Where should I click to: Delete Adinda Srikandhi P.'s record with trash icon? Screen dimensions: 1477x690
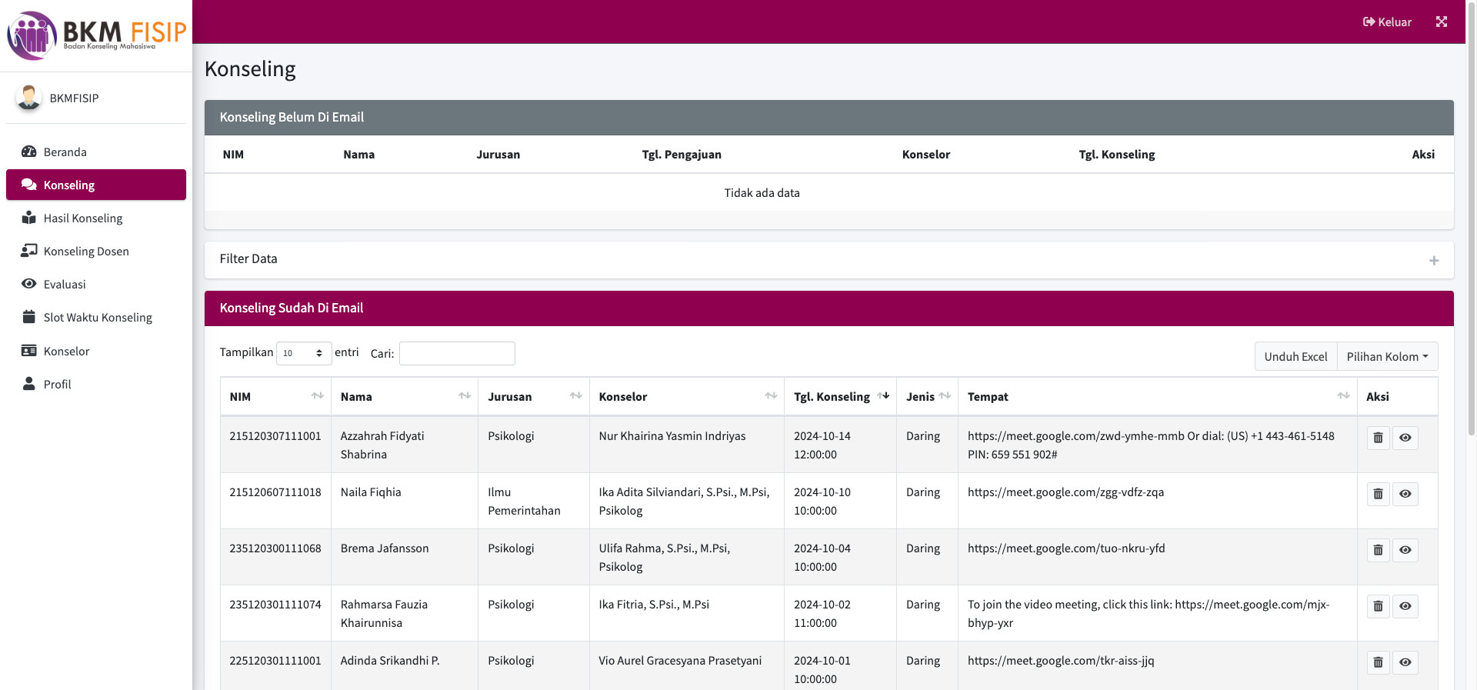click(1378, 662)
